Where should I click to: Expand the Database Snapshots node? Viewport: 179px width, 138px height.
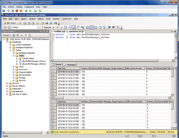(x=10, y=47)
